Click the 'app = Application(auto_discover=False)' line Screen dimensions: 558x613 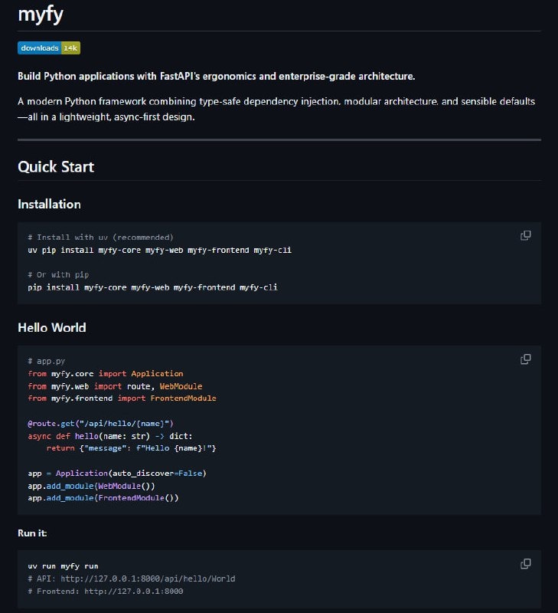(117, 473)
